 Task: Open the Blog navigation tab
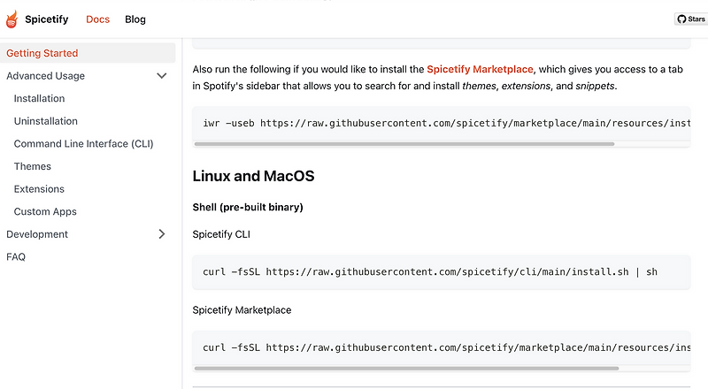tap(135, 19)
